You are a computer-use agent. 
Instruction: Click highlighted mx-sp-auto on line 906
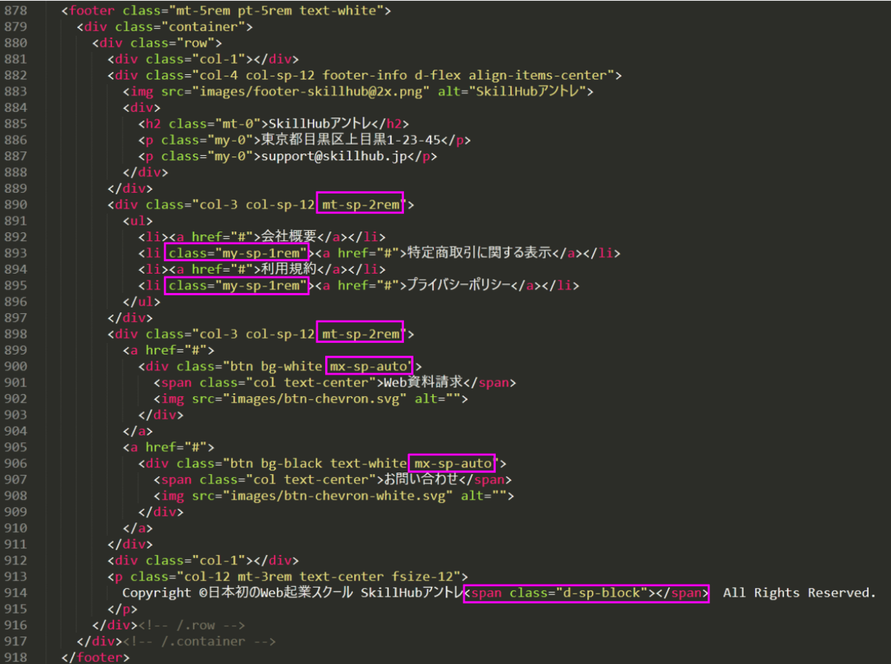[453, 464]
